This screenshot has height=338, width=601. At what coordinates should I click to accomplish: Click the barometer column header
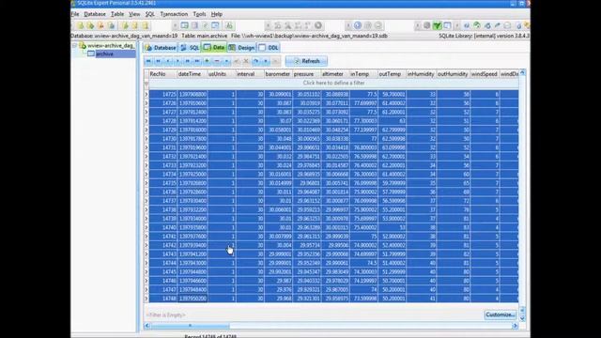(x=278, y=74)
